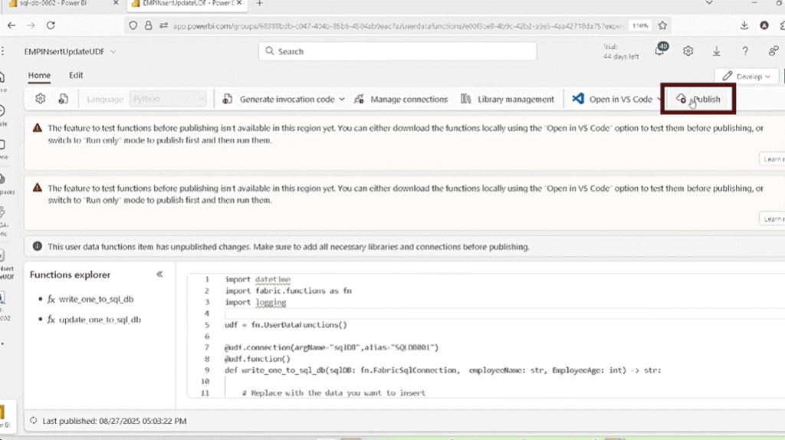This screenshot has height=440, width=785.
Task: Click the address bar URL
Action: point(398,26)
